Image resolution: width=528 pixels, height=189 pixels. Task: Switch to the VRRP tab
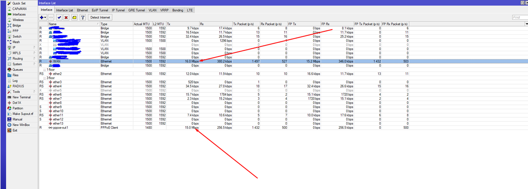[164, 9]
